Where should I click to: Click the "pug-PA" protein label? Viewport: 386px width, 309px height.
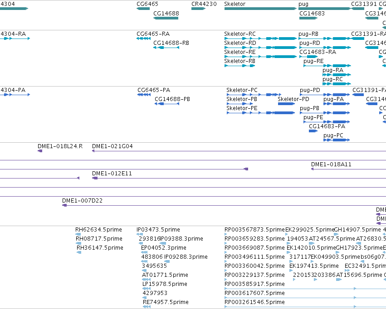[x=334, y=99]
